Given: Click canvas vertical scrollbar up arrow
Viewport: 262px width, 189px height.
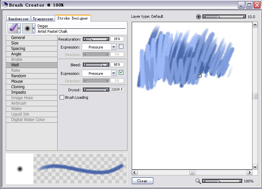Looking at the screenshot, I should point(255,25).
